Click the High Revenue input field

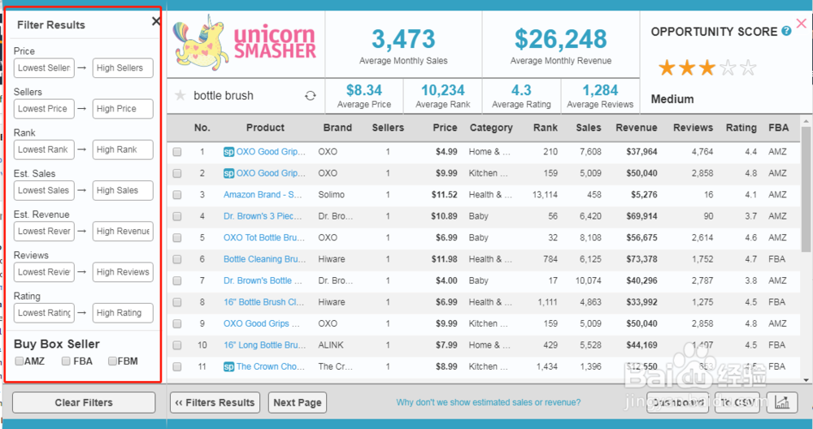pos(123,231)
